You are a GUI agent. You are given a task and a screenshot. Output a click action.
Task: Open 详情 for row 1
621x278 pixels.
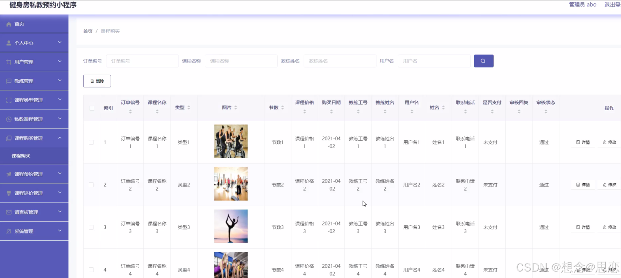point(583,142)
